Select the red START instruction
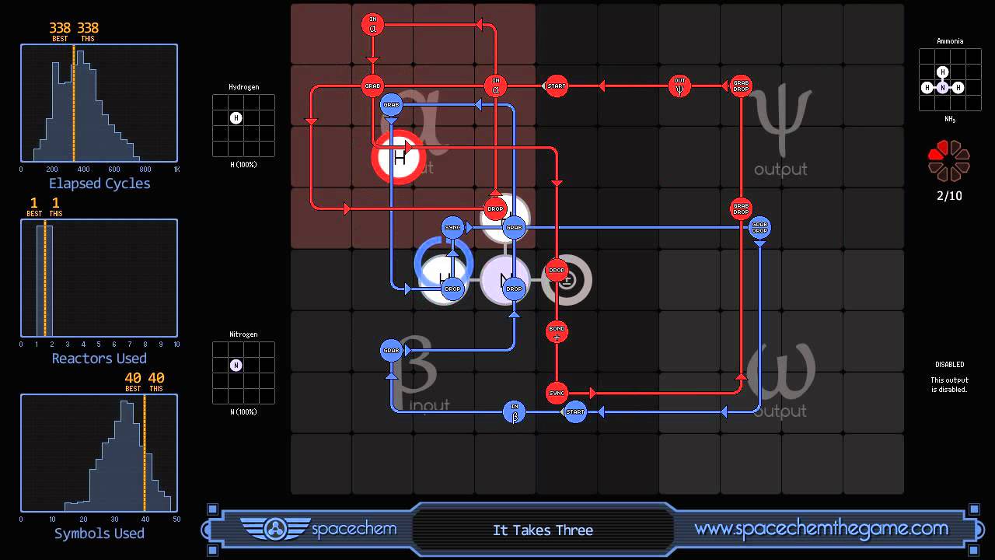The width and height of the screenshot is (995, 560). [557, 85]
